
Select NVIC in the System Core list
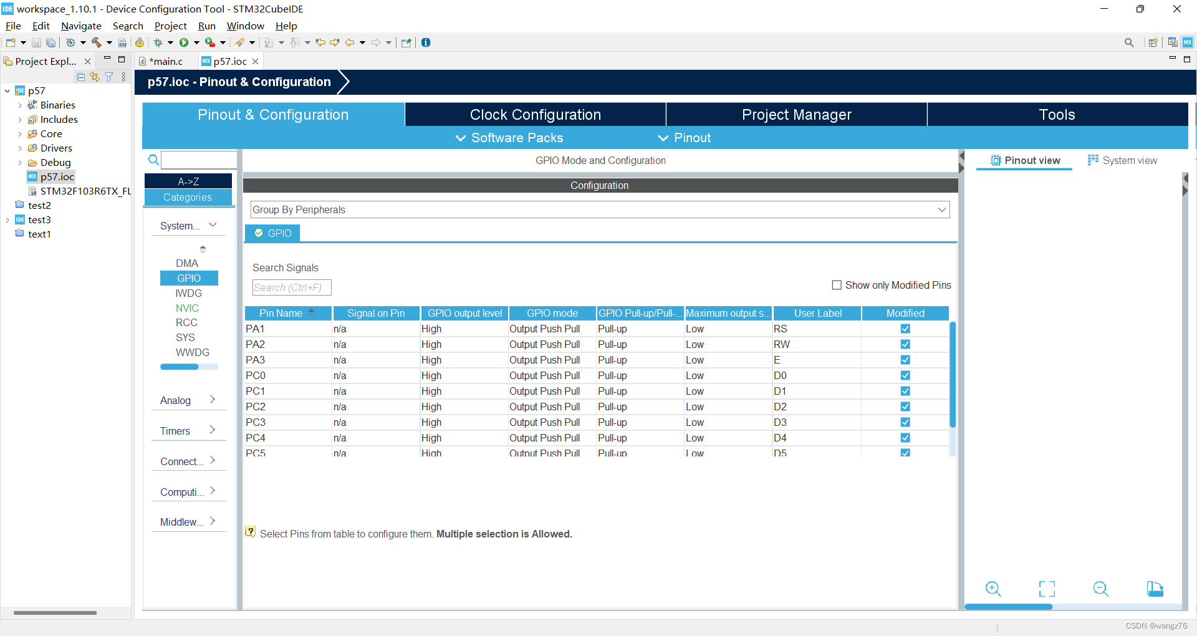point(187,308)
